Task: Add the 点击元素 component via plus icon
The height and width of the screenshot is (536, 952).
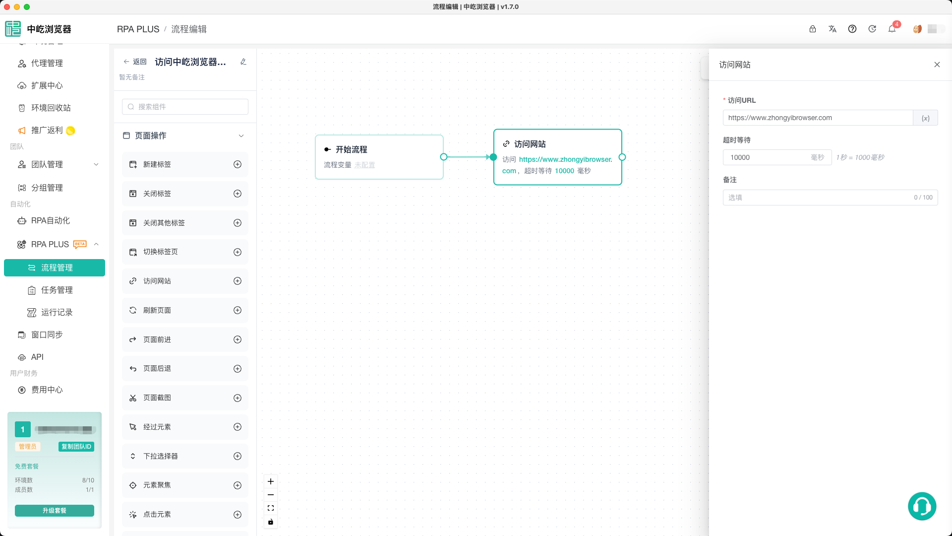Action: pyautogui.click(x=238, y=515)
